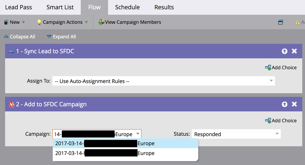Open the Campaign Actions menu
This screenshot has height=165, width=305.
click(x=63, y=22)
